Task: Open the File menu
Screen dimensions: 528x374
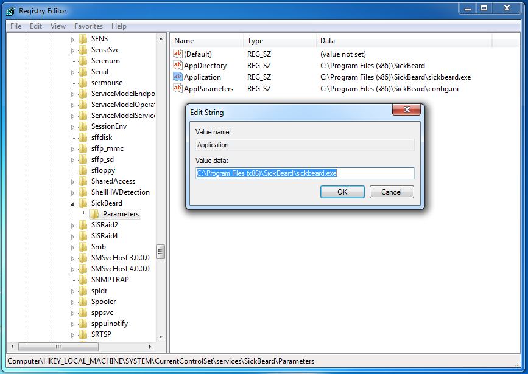Action: tap(16, 26)
